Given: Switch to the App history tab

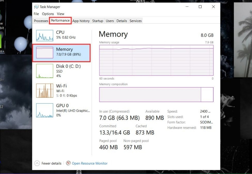Looking at the screenshot, I should coord(81,21).
